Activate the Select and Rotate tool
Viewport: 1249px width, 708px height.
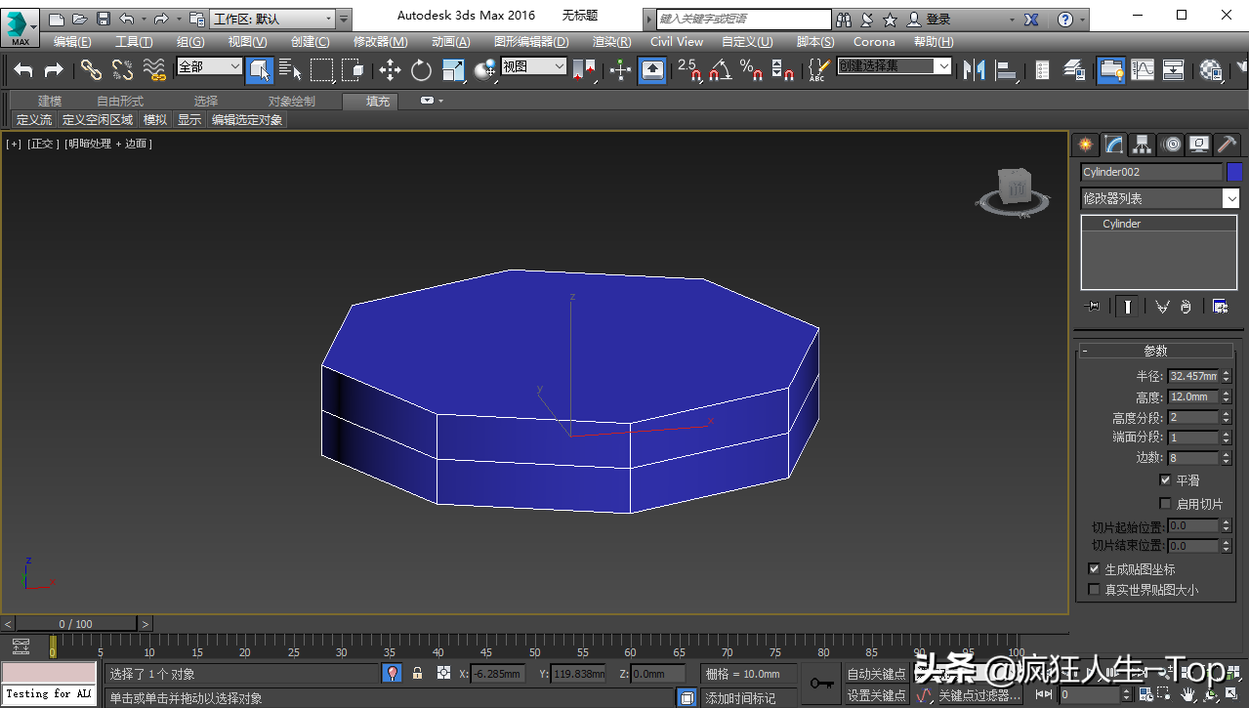421,69
